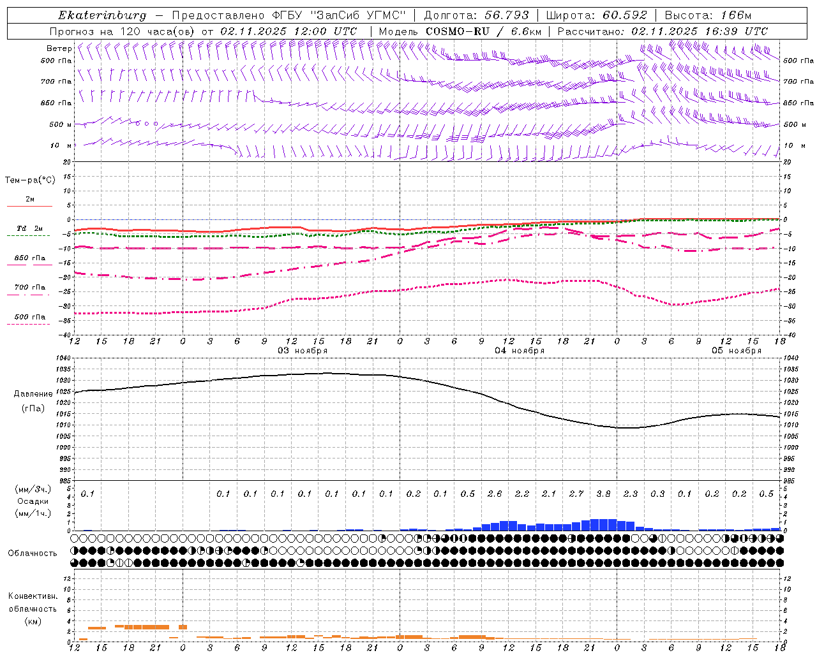The width and height of the screenshot is (817, 653).
Task: Click the '05 ноября' date label
Action: point(737,351)
